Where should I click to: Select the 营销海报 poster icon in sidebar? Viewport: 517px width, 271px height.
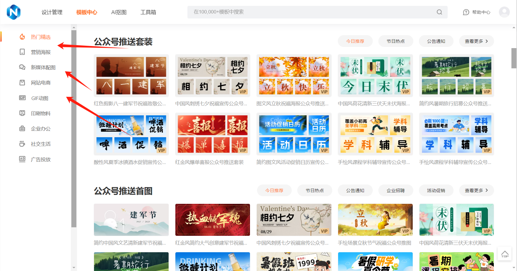coord(22,52)
